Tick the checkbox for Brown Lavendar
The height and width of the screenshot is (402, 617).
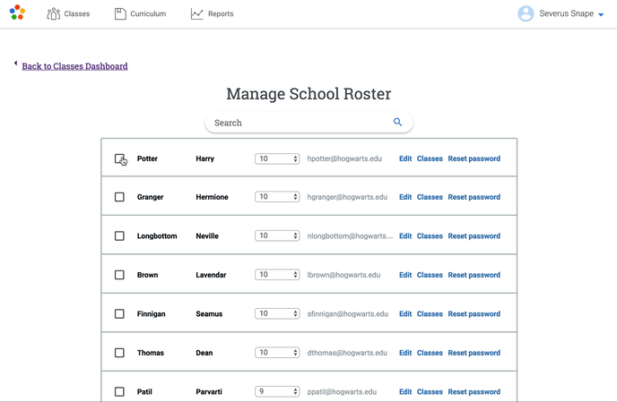pos(119,275)
